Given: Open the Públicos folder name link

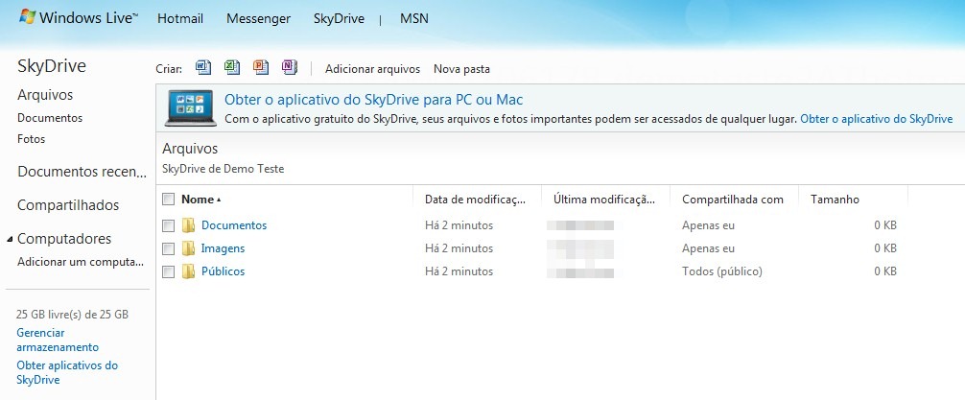Looking at the screenshot, I should (x=223, y=271).
